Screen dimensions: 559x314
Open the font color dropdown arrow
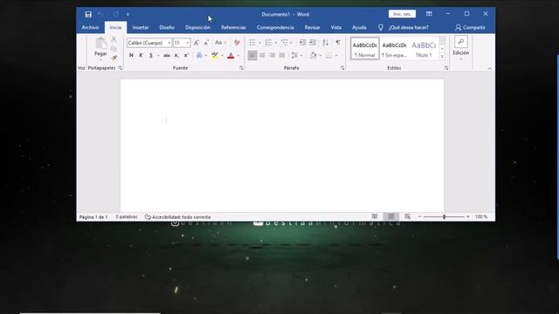[238, 56]
